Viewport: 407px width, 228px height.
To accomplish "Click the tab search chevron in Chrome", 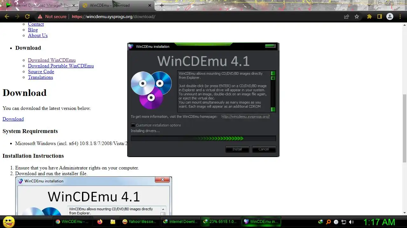I will (x=369, y=5).
